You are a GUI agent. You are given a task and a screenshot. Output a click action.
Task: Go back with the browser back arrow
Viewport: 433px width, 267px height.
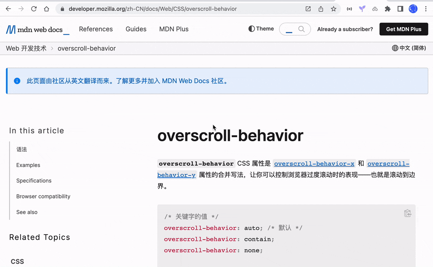(8, 9)
